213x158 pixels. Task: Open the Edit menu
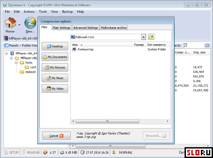17,12
